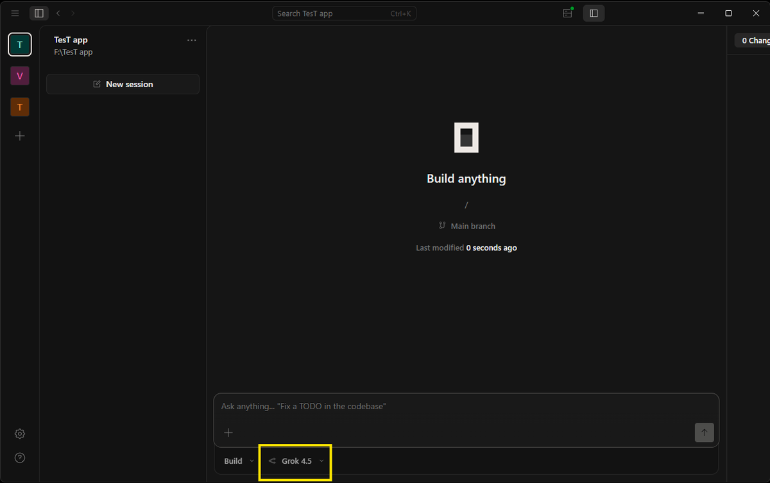Click the TesT app project title
The width and height of the screenshot is (770, 483).
pyautogui.click(x=71, y=40)
